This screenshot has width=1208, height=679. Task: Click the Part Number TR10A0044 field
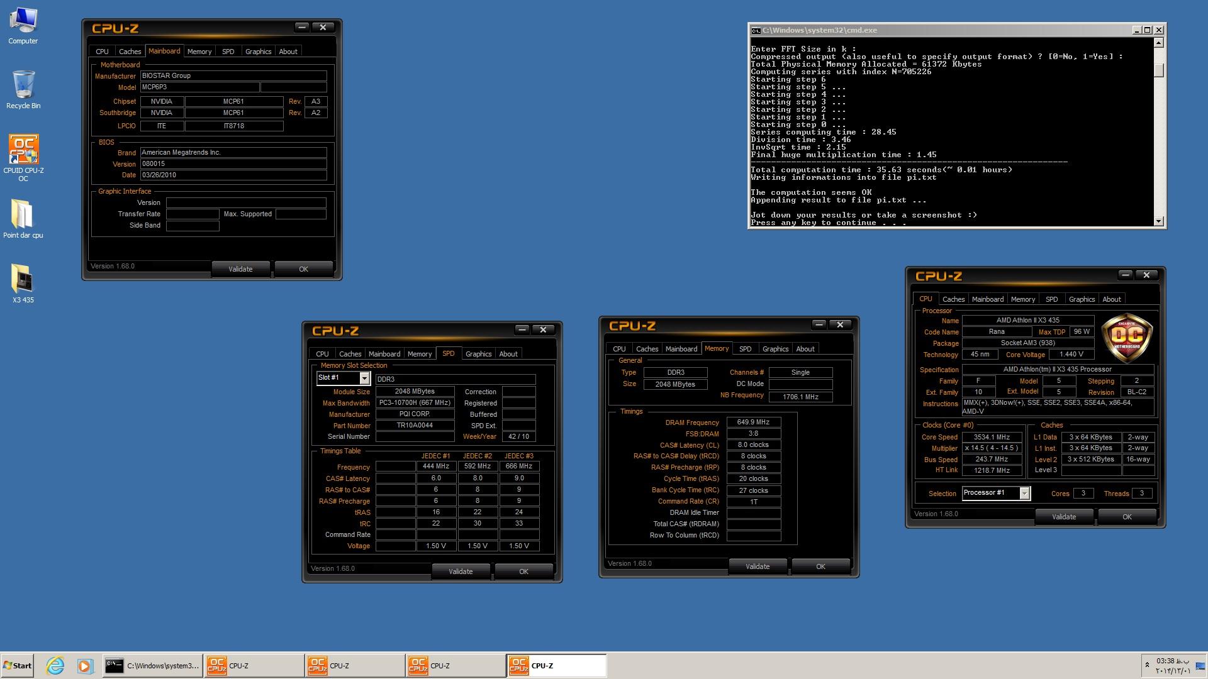(415, 426)
